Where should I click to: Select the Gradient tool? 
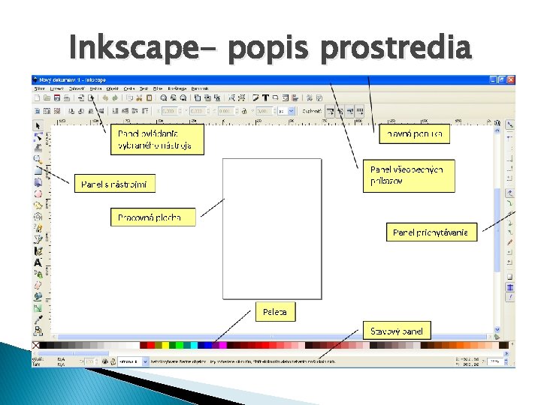click(38, 308)
